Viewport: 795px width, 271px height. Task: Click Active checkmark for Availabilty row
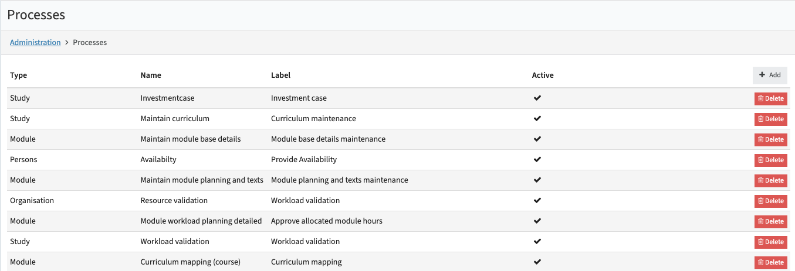point(537,159)
